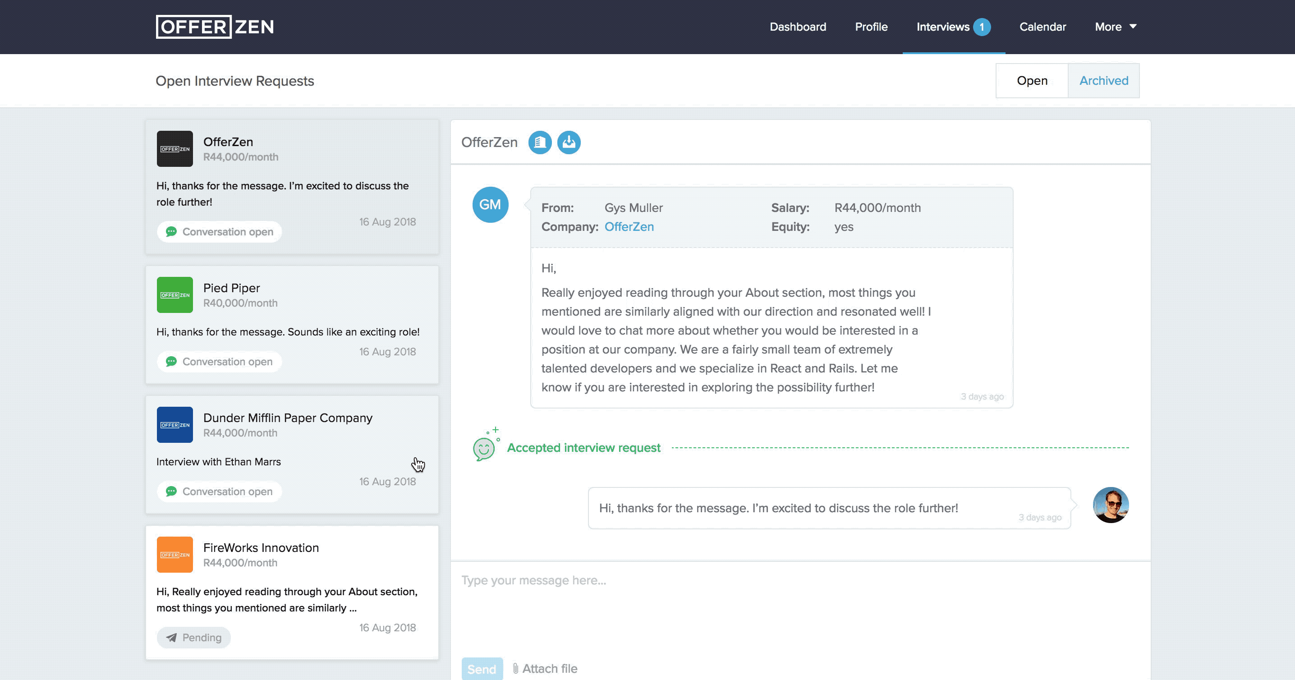
Task: Expand the More dropdown menu
Action: (1115, 27)
